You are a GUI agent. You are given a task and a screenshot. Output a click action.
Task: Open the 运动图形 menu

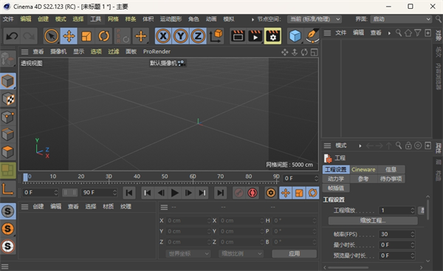(x=171, y=19)
